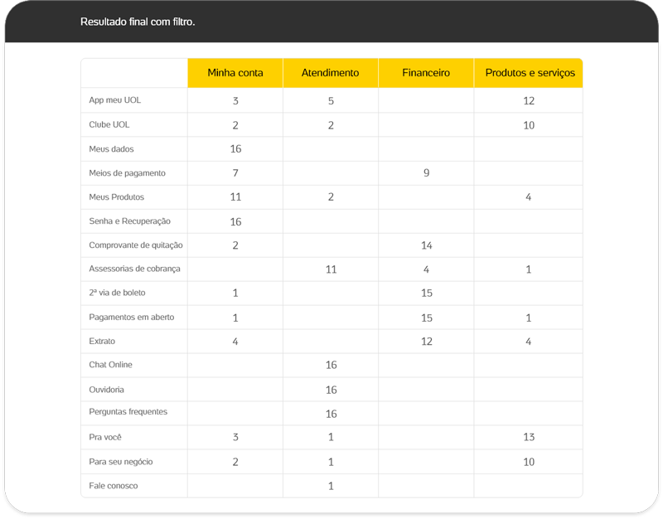Select the "Produtos e serviços" column header
663x519 pixels.
point(530,73)
